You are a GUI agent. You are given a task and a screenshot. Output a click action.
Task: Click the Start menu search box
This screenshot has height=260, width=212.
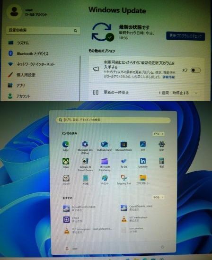[x=114, y=120]
